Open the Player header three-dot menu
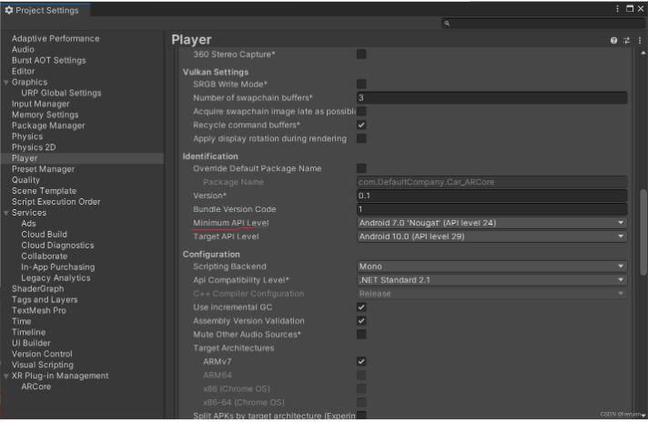Viewport: 648px width, 422px height. (638, 40)
